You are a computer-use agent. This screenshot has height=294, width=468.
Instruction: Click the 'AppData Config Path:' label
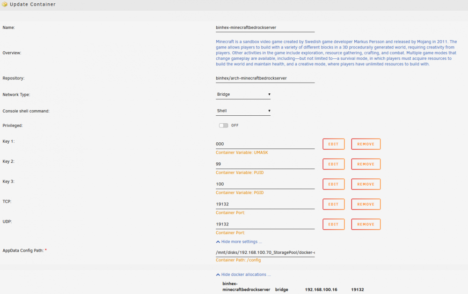(23, 251)
